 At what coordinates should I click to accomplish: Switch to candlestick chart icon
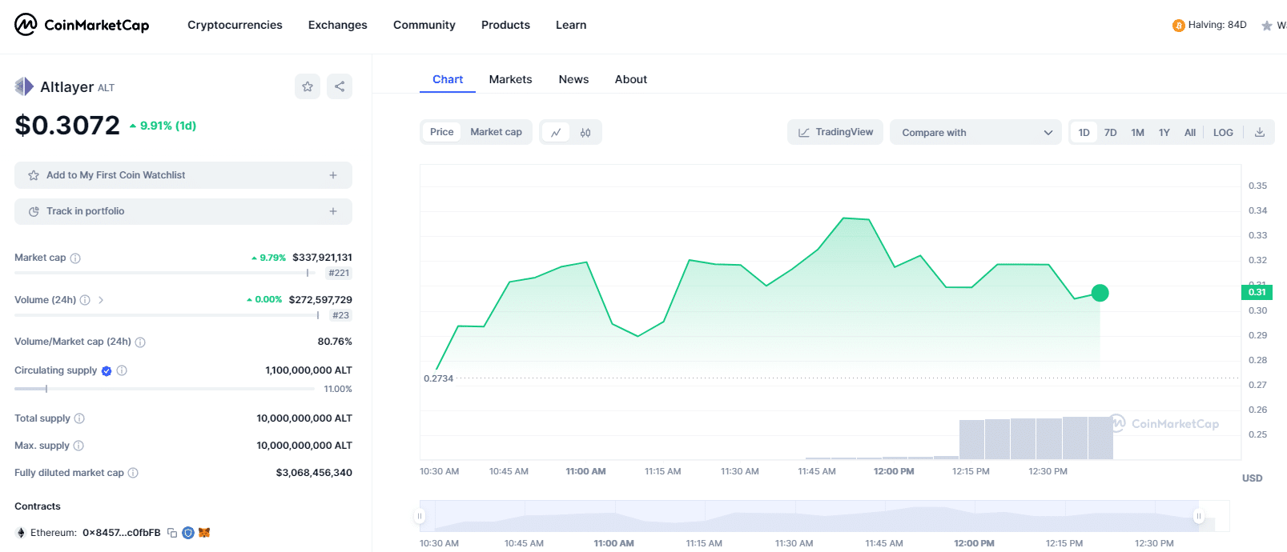point(585,133)
